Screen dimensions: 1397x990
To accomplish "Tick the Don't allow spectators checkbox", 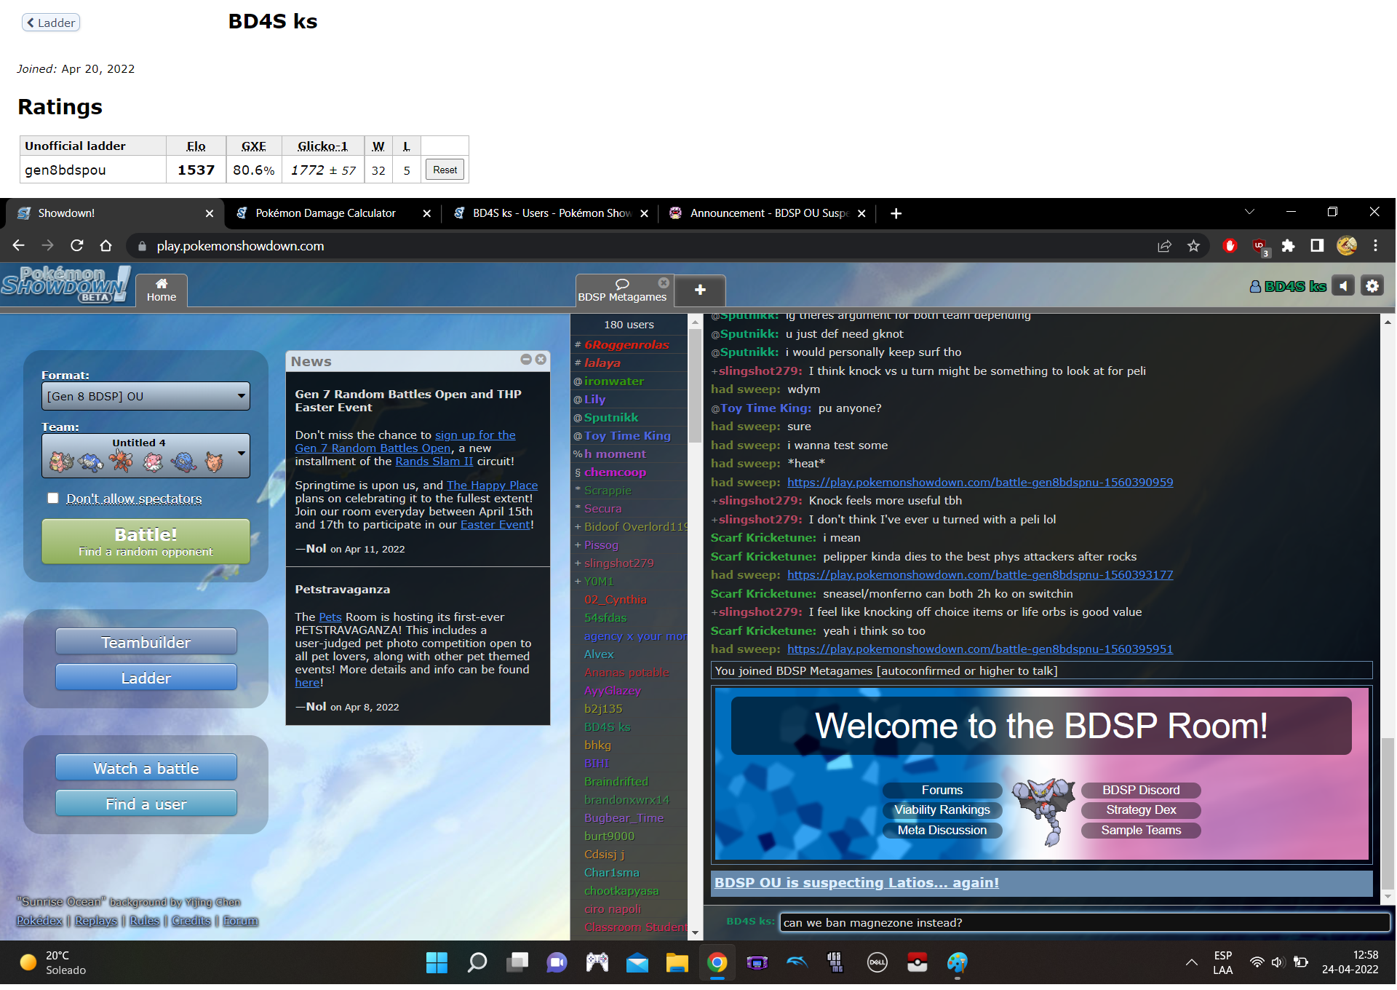I will 53,498.
